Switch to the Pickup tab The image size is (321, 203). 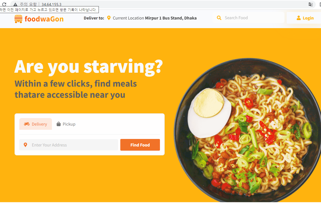pos(66,124)
